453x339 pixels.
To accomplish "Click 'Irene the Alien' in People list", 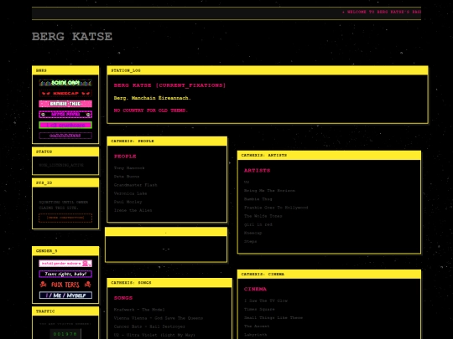I will pyautogui.click(x=133, y=210).
